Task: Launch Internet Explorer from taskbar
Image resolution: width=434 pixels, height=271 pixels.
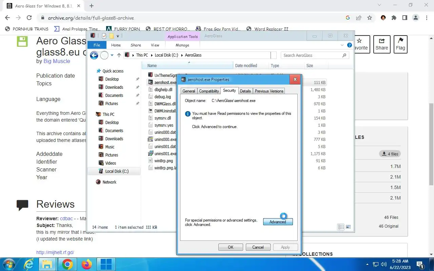Action: click(28, 264)
